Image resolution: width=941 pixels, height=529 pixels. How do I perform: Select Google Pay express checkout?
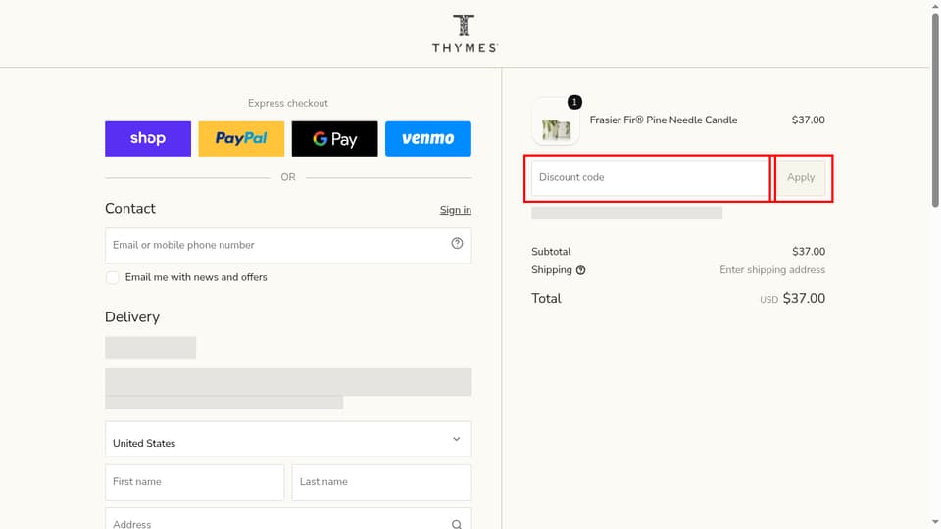click(335, 138)
